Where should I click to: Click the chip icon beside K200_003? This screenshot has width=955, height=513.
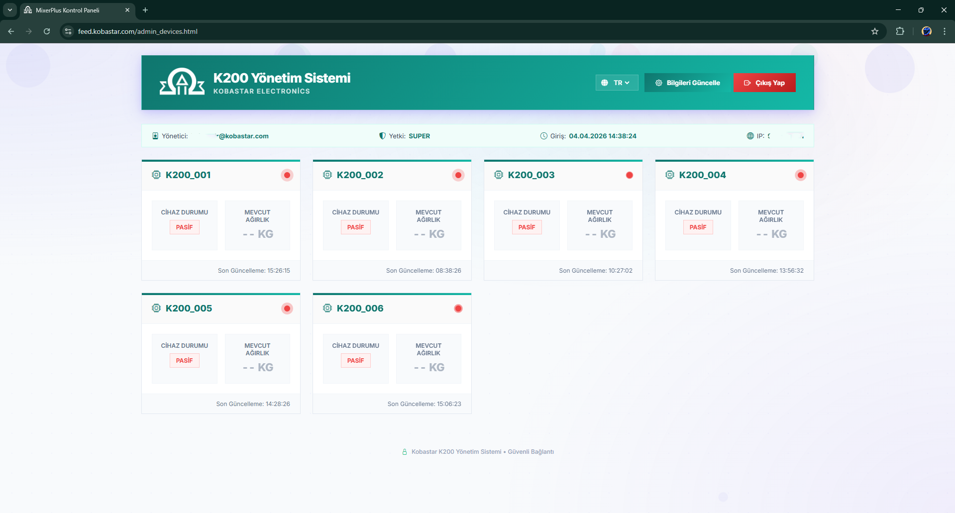tap(499, 175)
